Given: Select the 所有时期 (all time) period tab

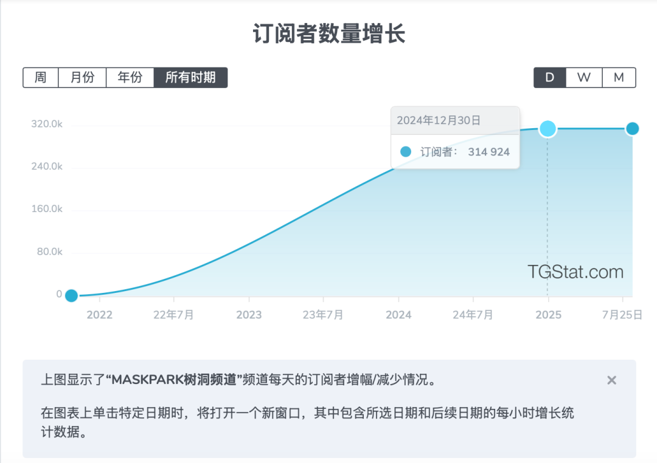Looking at the screenshot, I should pos(190,77).
